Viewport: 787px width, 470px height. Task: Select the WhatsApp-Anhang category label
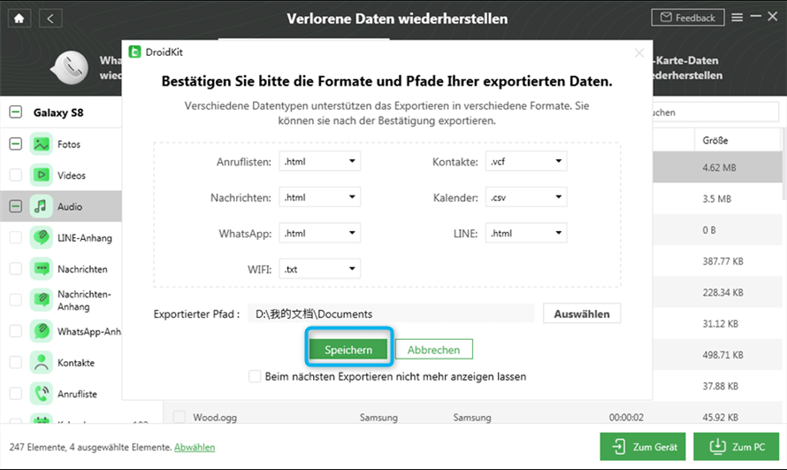point(88,331)
